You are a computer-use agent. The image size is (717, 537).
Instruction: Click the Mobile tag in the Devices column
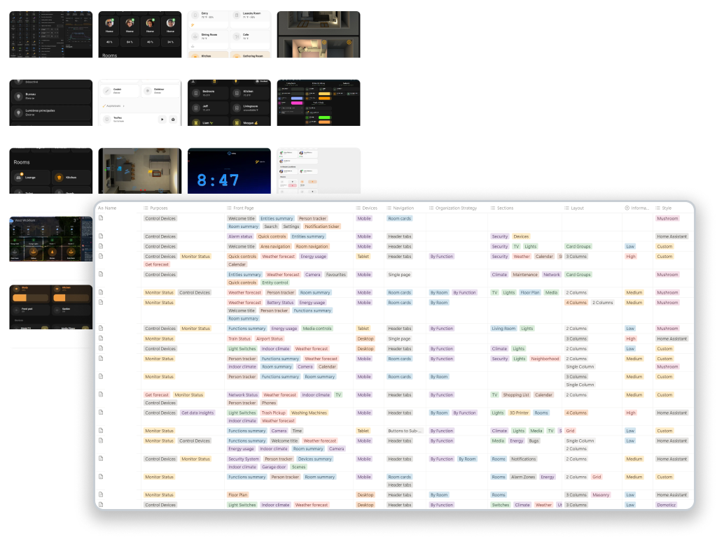[x=365, y=218]
